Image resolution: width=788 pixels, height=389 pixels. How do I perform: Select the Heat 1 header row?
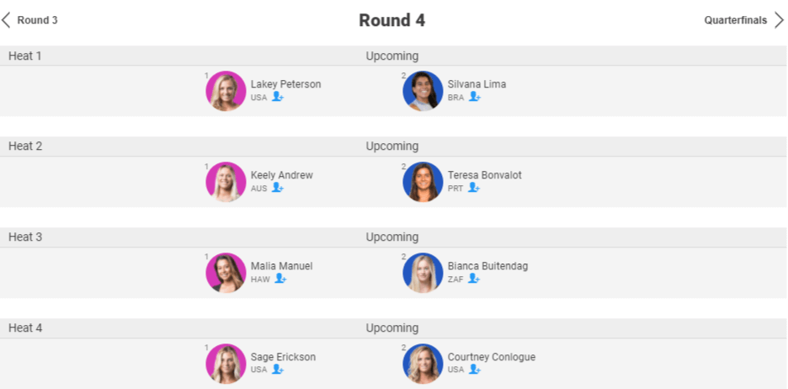pyautogui.click(x=394, y=56)
